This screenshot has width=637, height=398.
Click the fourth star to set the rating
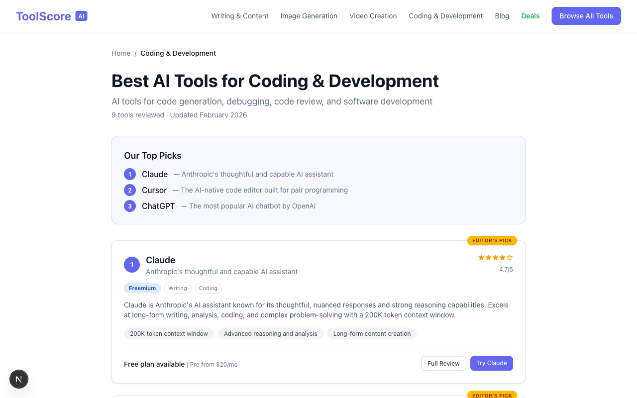pos(502,258)
